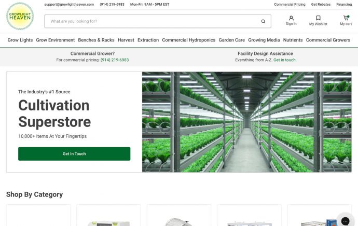Click the green commercial pricing phone number

[x=115, y=60]
